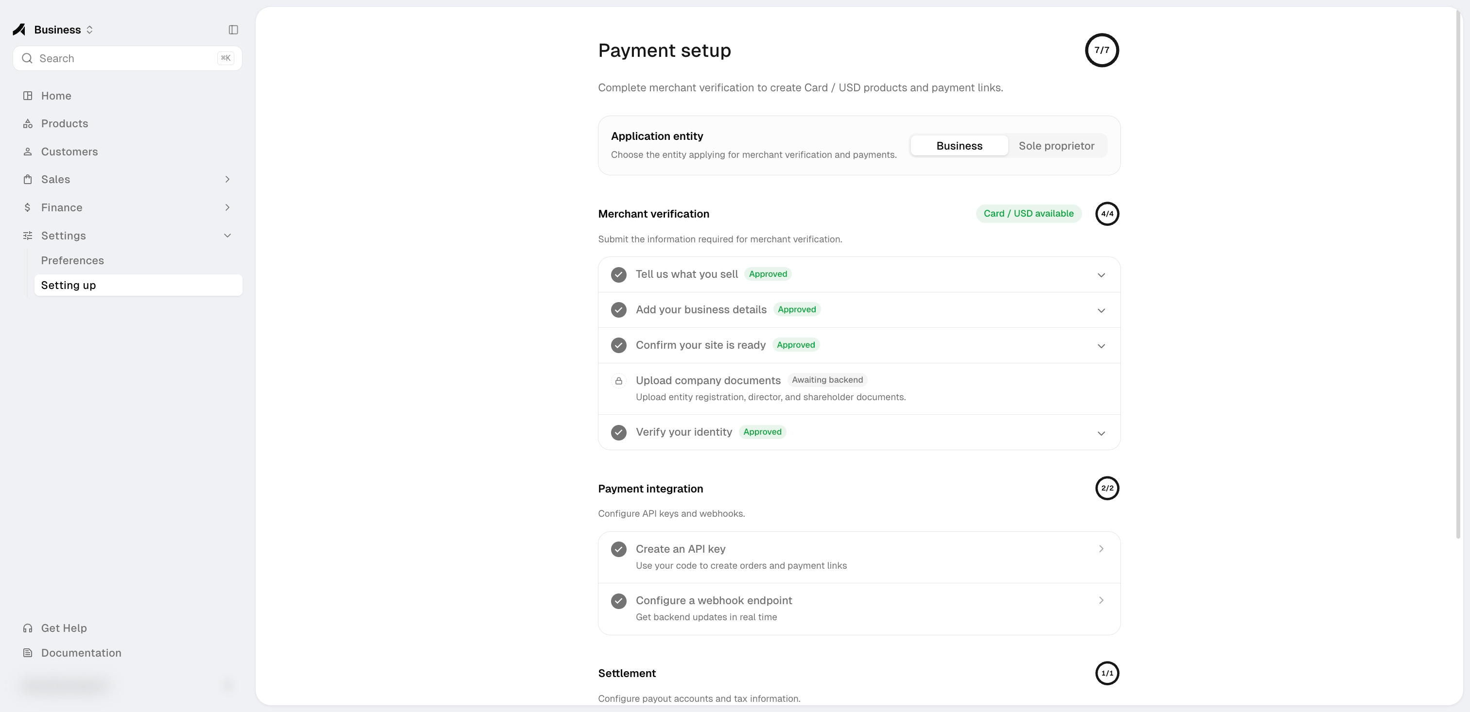Click checkmark for Verify your identity
The image size is (1470, 712).
[x=619, y=433]
